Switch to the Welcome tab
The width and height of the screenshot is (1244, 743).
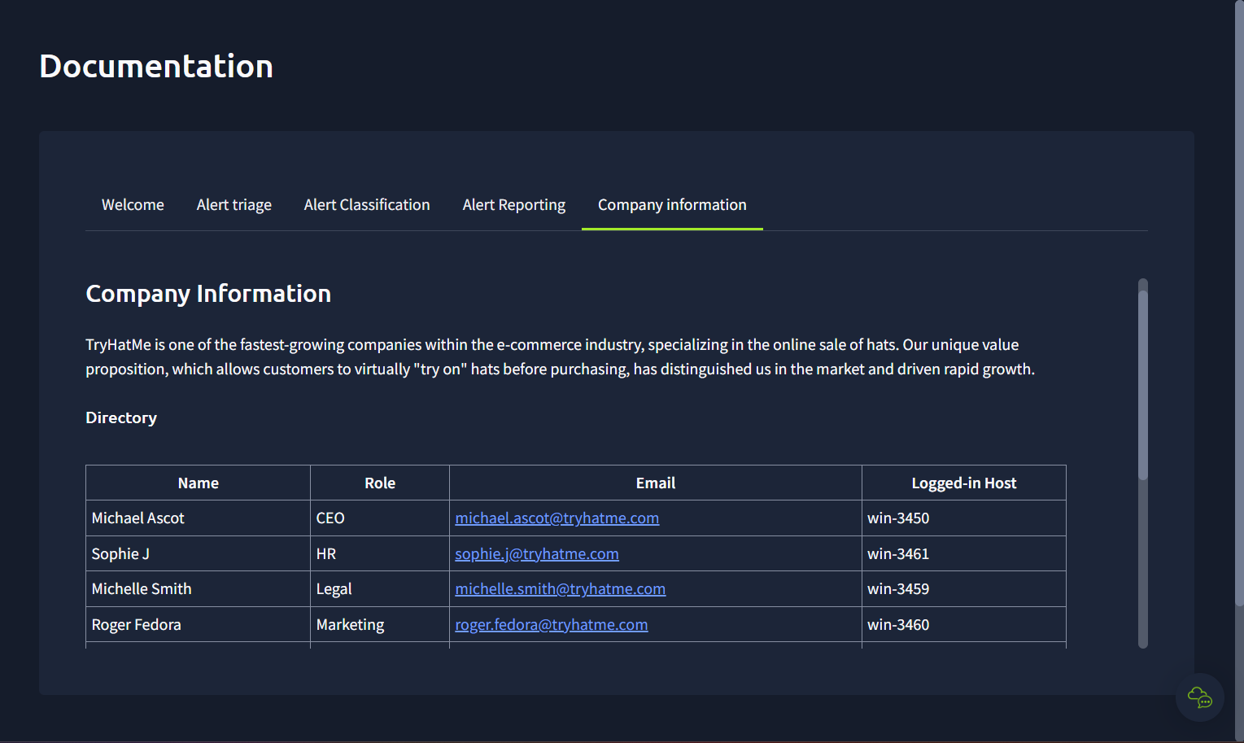(133, 205)
